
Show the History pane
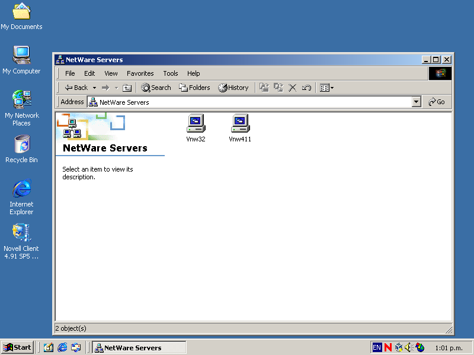pos(233,88)
